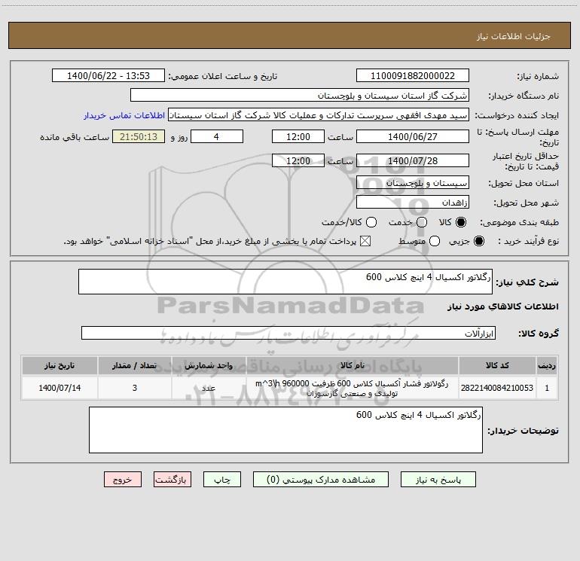Click the کد کالا column header
The height and width of the screenshot is (561, 580).
click(497, 365)
